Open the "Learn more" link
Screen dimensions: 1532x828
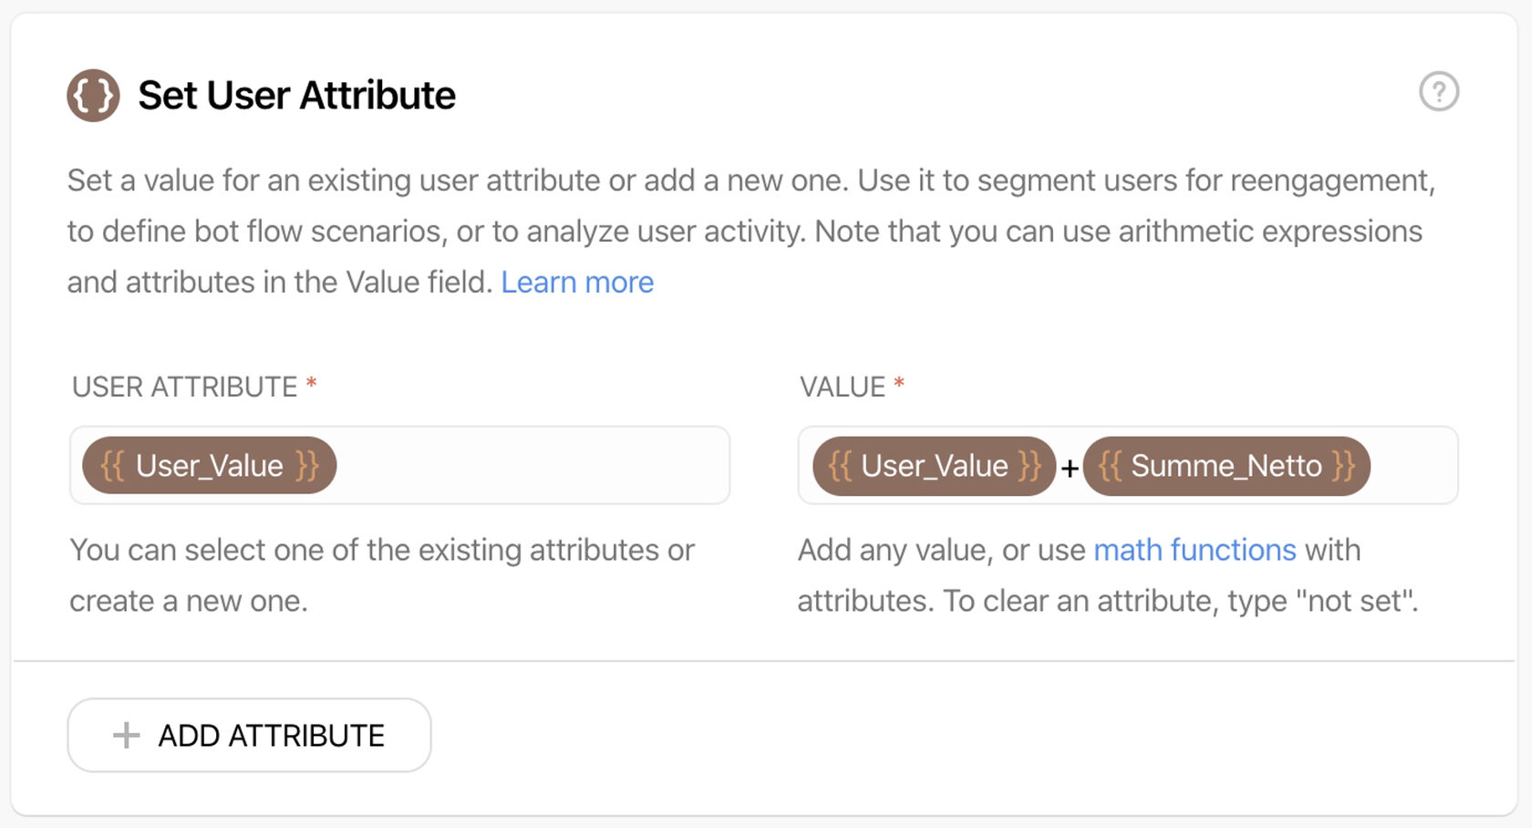tap(577, 283)
